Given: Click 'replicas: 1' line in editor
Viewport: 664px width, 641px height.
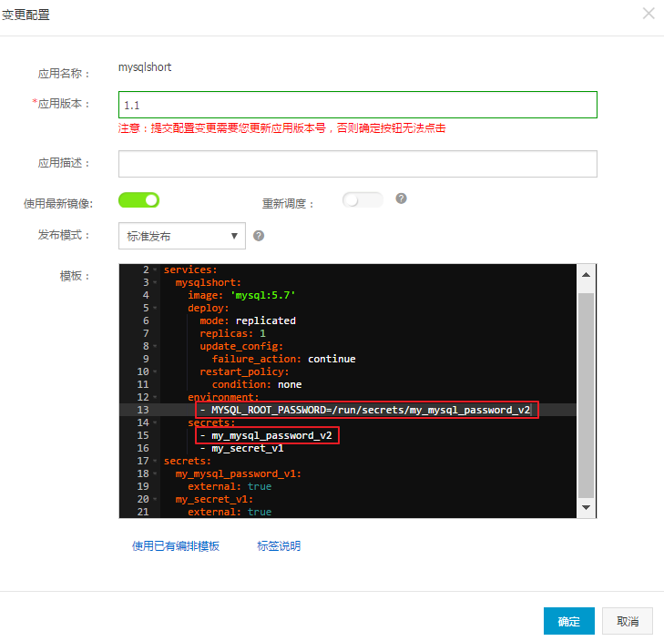Looking at the screenshot, I should tap(233, 333).
